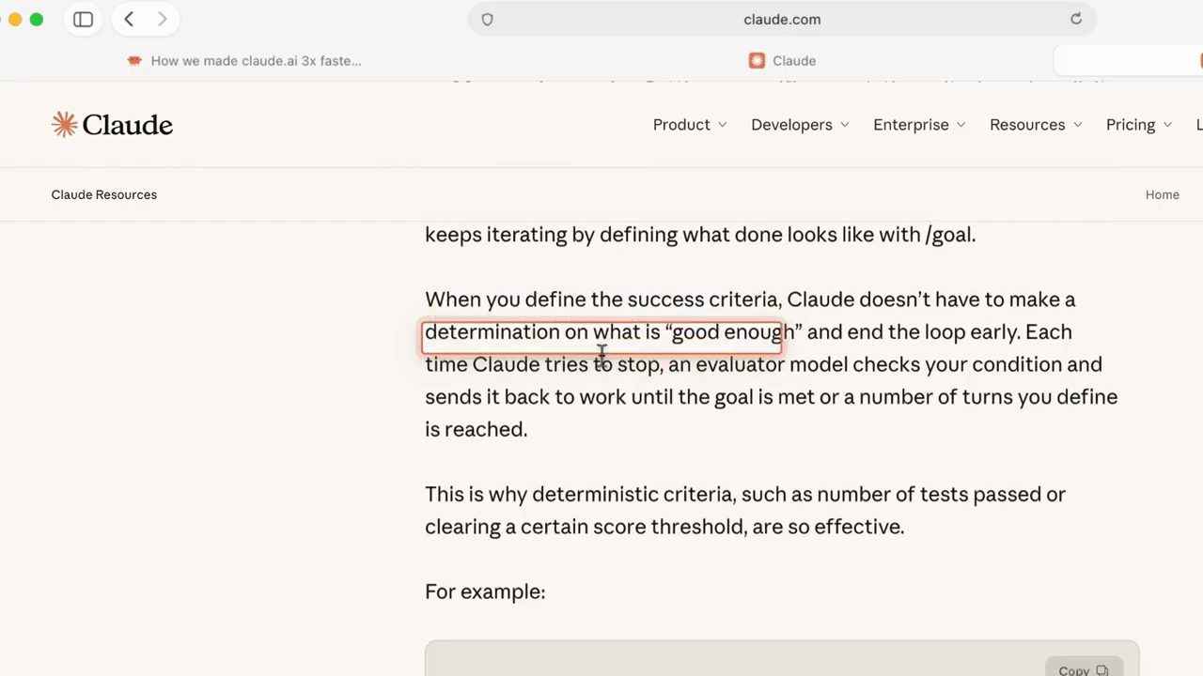
Task: Click the claude.com address bar
Action: click(x=782, y=19)
